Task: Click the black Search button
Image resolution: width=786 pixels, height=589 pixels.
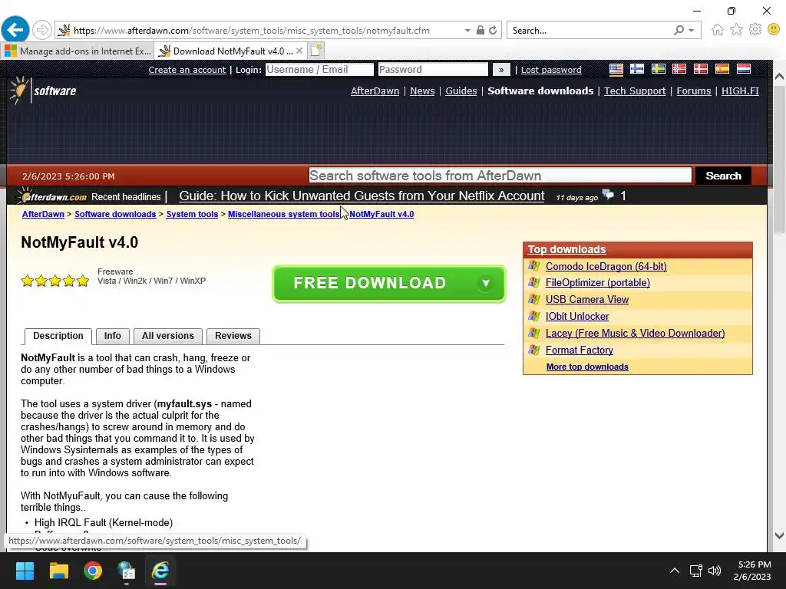Action: click(723, 176)
